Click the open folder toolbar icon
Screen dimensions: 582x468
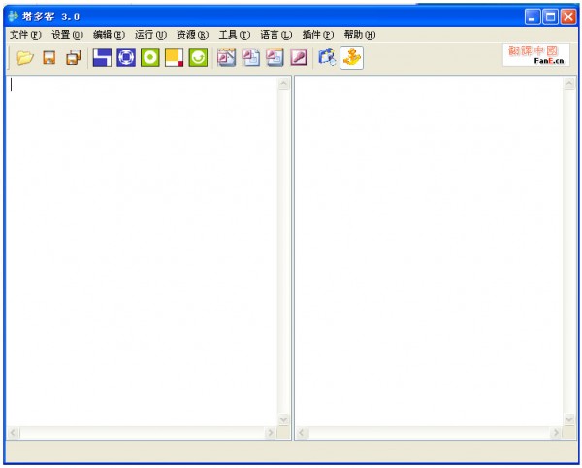(x=25, y=57)
